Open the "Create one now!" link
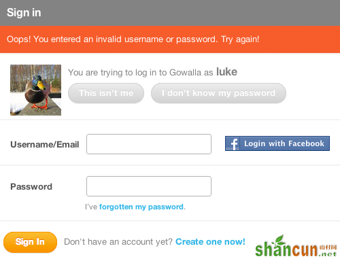This screenshot has height=261, width=340. pyautogui.click(x=210, y=242)
